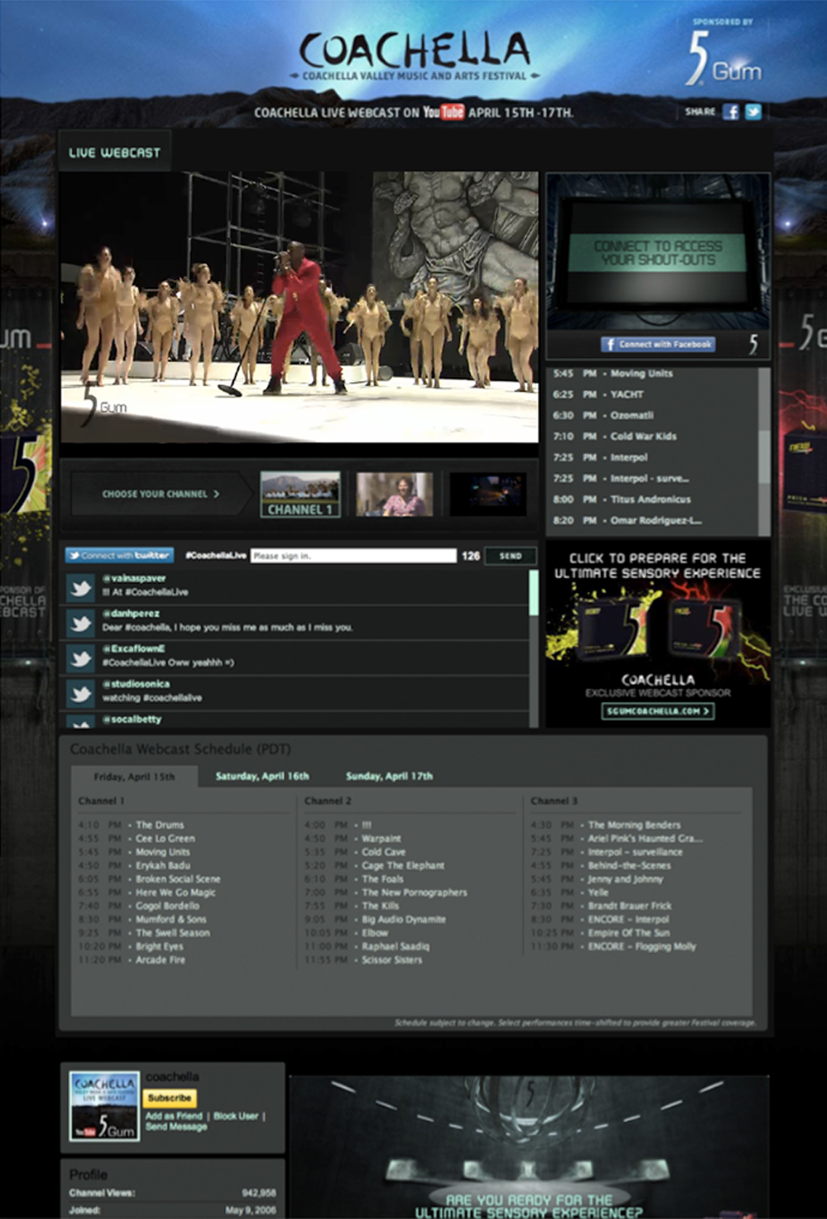Viewport: 827px width, 1219px height.
Task: Select 7:10 PM Cold War Kids entry
Action: pos(614,437)
